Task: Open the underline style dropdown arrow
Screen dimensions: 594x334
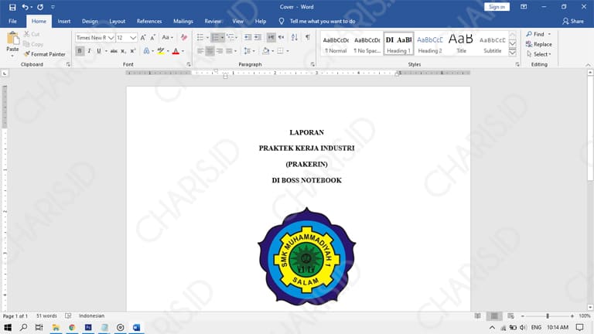Action: [106, 51]
